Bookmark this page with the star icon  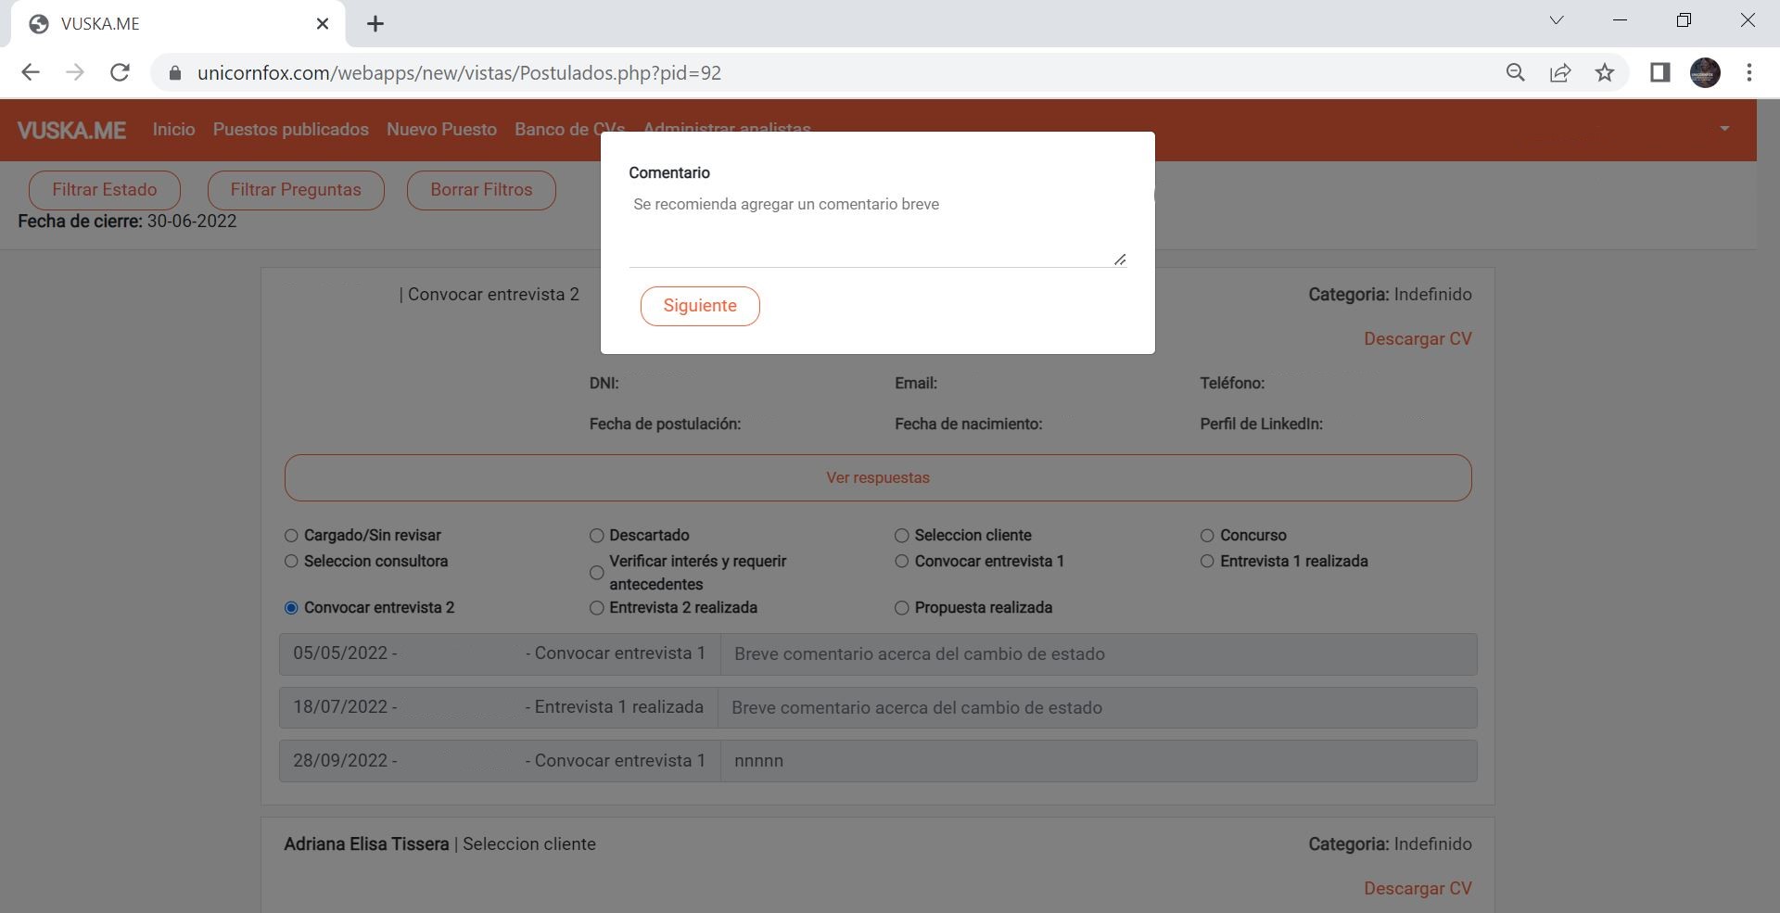pos(1605,72)
